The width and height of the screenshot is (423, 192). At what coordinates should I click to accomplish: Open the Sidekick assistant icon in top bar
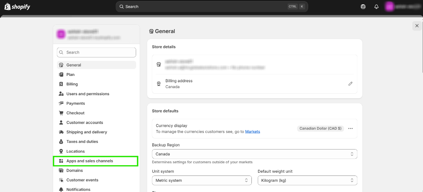coord(363,7)
